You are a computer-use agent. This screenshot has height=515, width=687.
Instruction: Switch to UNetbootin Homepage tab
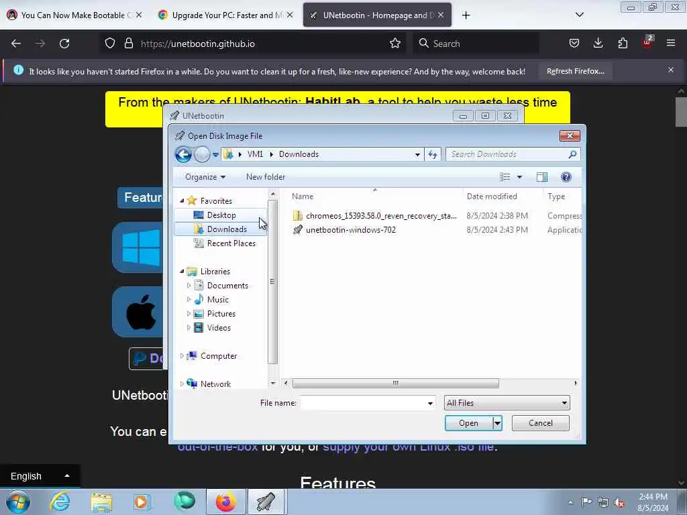[377, 15]
